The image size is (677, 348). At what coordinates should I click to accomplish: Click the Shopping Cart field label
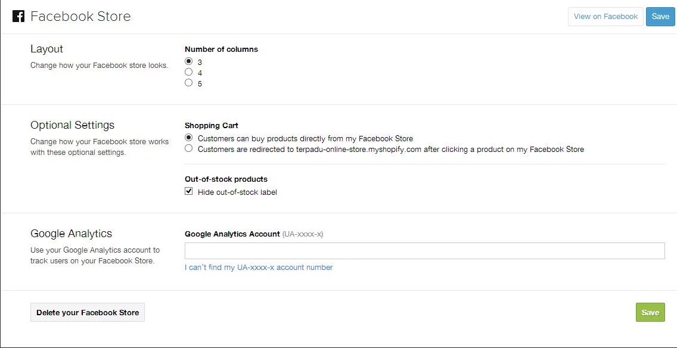pyautogui.click(x=211, y=126)
